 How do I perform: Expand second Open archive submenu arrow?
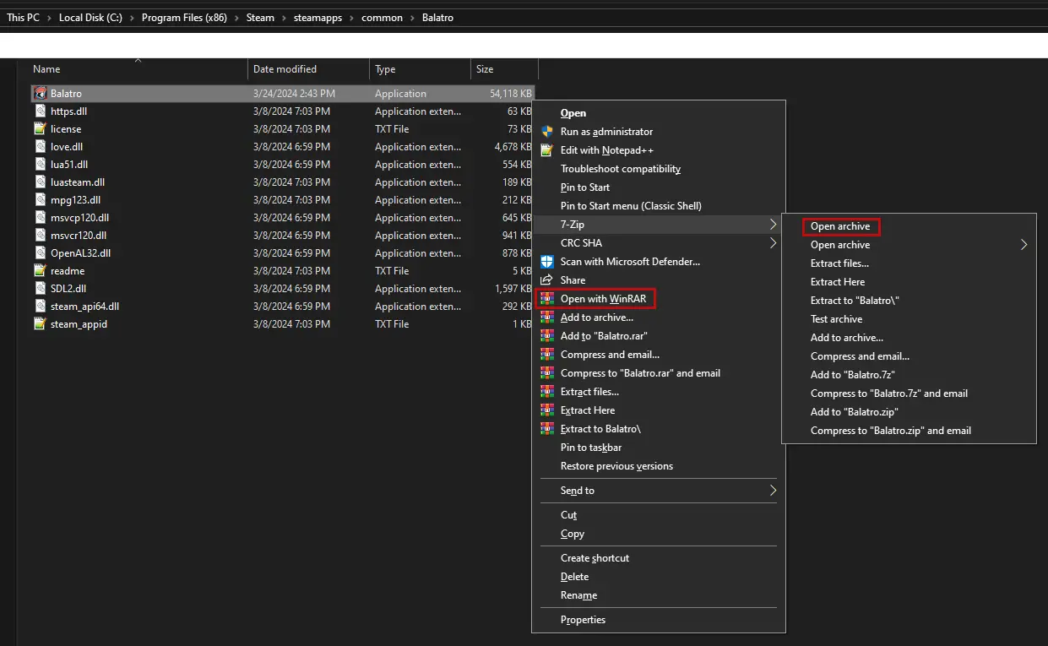[x=1024, y=245]
